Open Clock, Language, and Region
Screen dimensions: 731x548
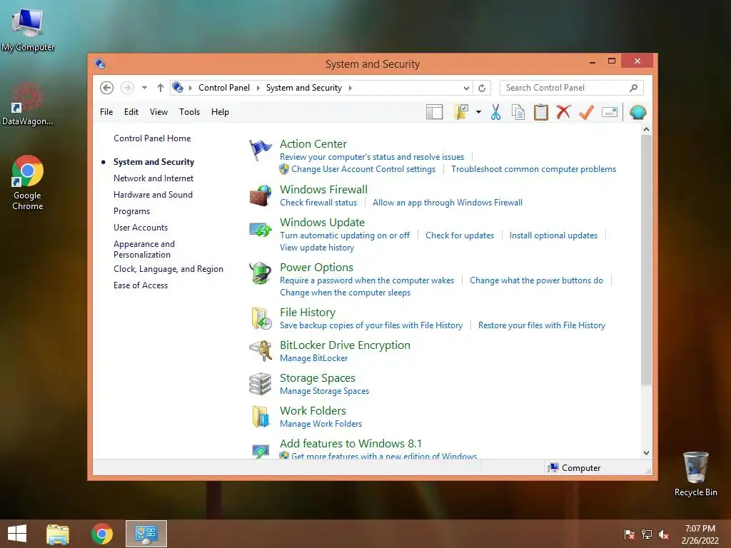(x=168, y=269)
